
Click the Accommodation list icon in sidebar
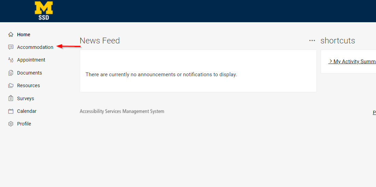pos(11,47)
